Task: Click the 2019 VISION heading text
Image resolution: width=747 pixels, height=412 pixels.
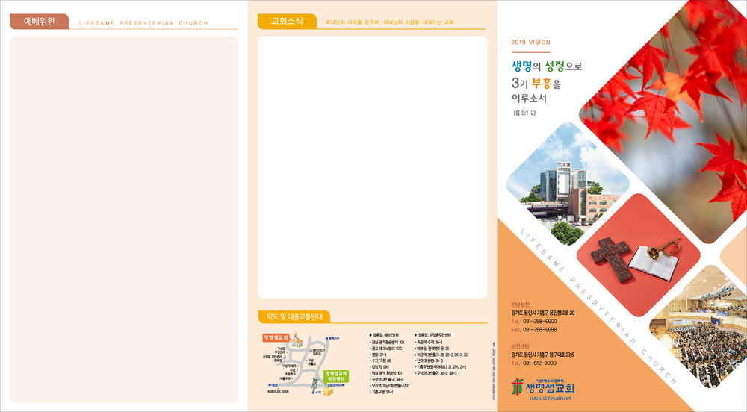Action: click(x=530, y=43)
